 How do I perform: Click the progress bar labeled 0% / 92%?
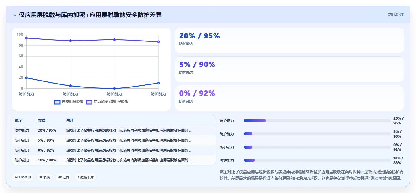pyautogui.click(x=317, y=147)
